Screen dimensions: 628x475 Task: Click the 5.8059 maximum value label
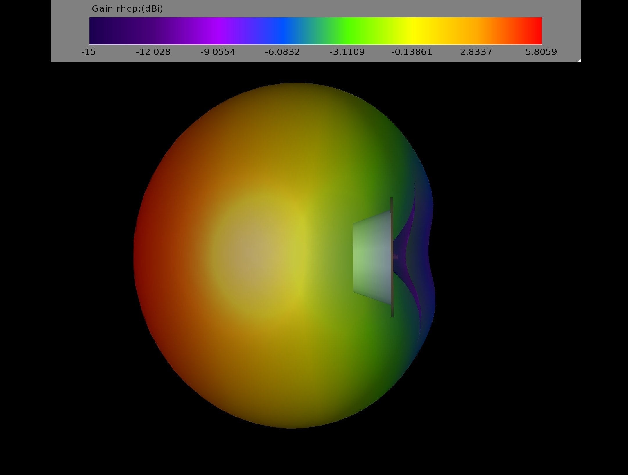pyautogui.click(x=541, y=52)
